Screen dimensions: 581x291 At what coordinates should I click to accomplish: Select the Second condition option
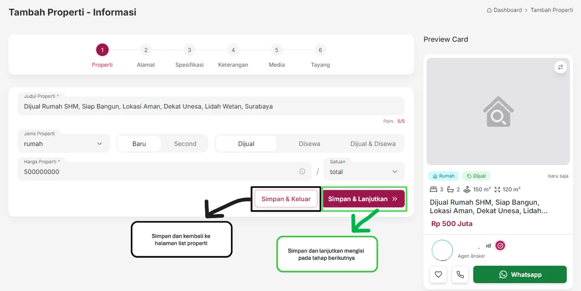[x=185, y=144]
